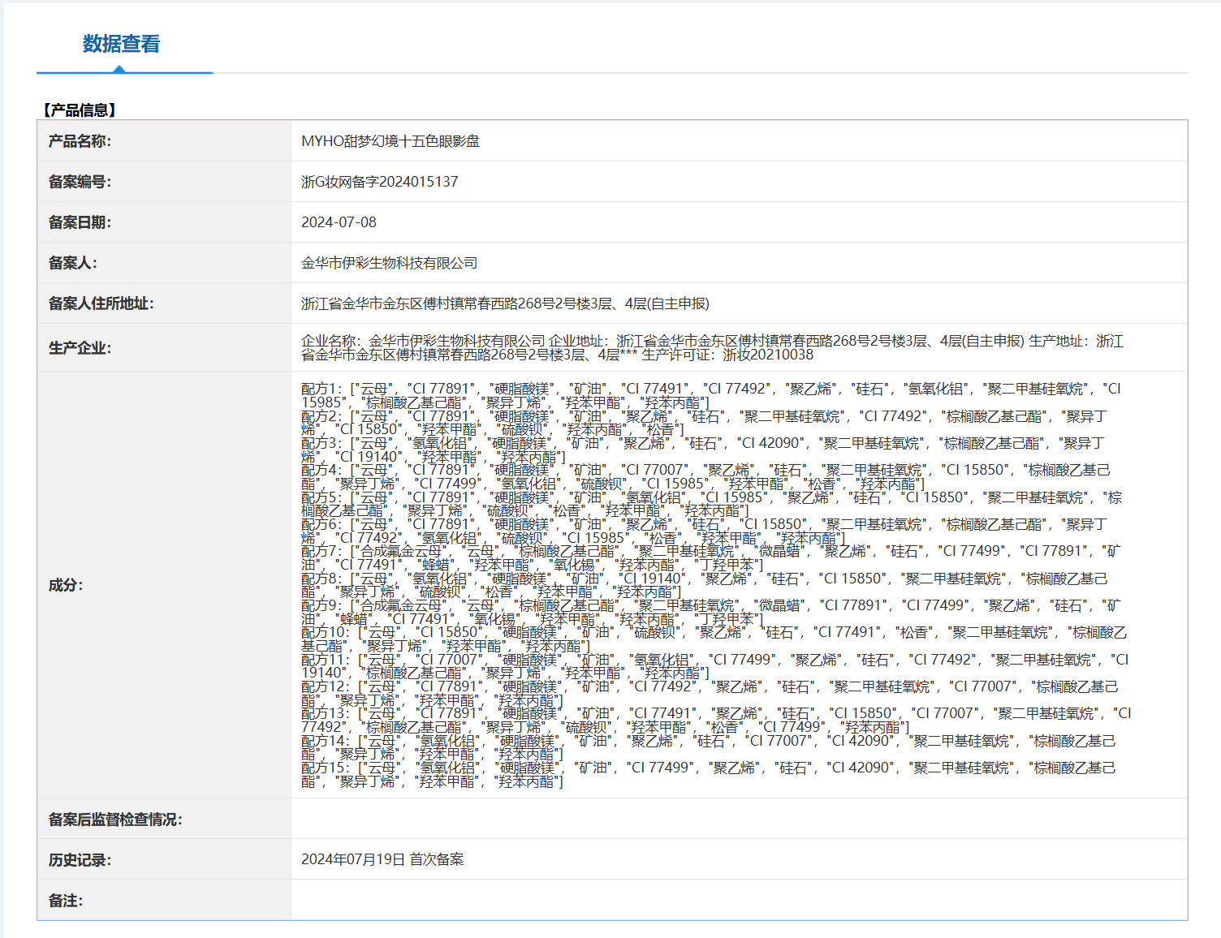1221x938 pixels.
Task: Select the 备案人 row label
Action: [x=71, y=263]
